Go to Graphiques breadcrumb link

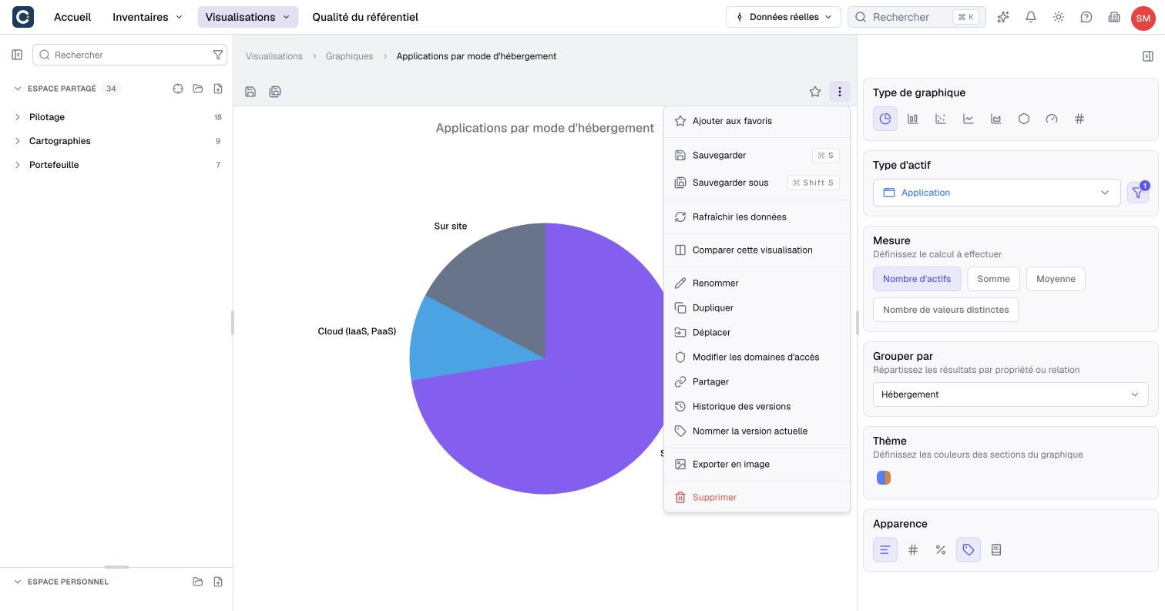pos(349,56)
